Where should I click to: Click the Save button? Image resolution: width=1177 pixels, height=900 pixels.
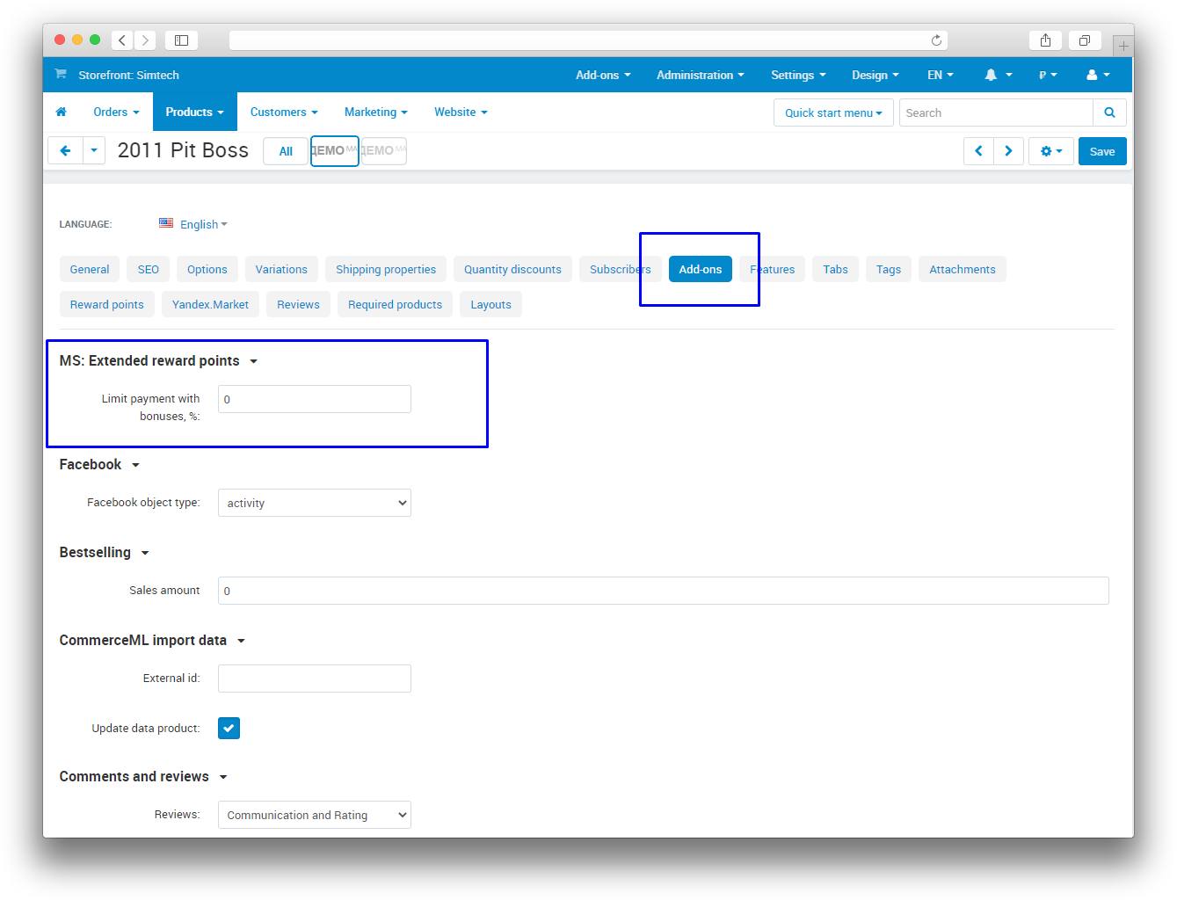click(x=1101, y=151)
